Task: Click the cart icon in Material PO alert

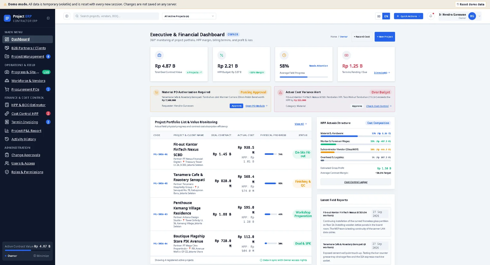Action: (x=156, y=92)
